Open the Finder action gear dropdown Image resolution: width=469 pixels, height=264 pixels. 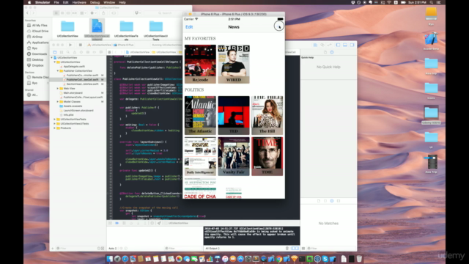pyautogui.click(x=93, y=13)
